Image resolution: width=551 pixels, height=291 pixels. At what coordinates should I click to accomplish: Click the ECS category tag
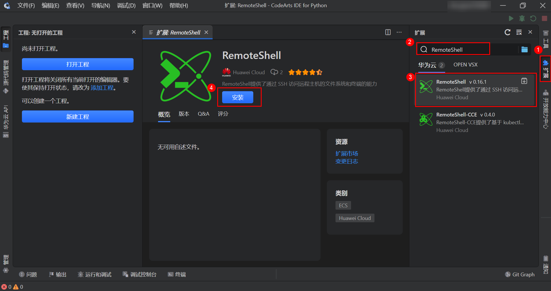[343, 205]
